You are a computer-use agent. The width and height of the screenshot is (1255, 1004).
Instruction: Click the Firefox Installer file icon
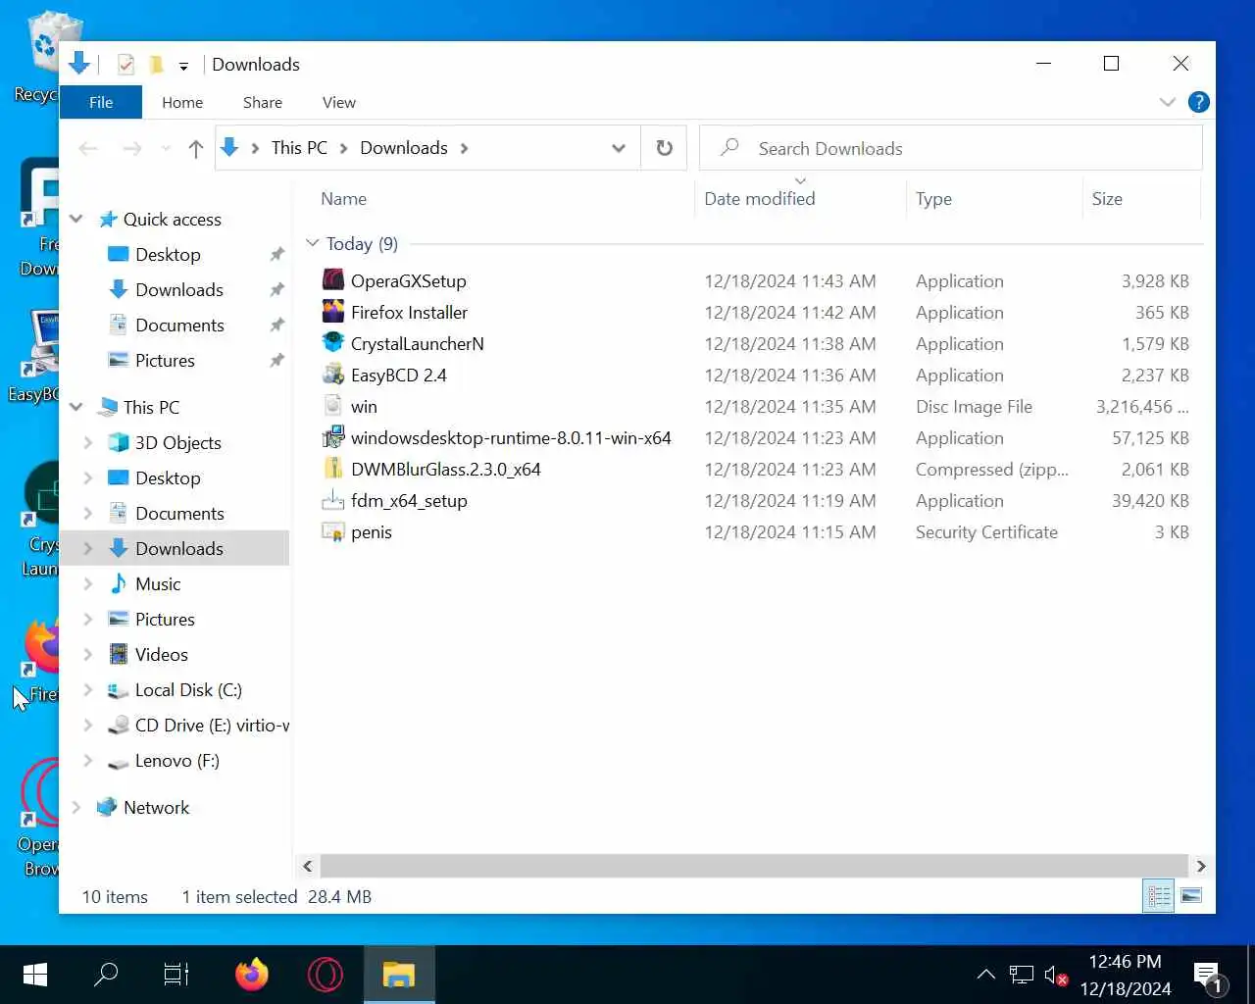click(333, 312)
